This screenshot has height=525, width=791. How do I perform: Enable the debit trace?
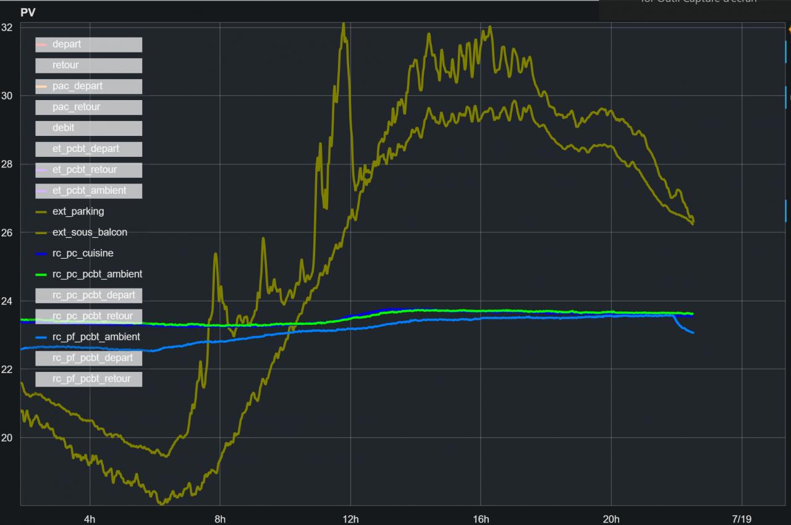[88, 128]
